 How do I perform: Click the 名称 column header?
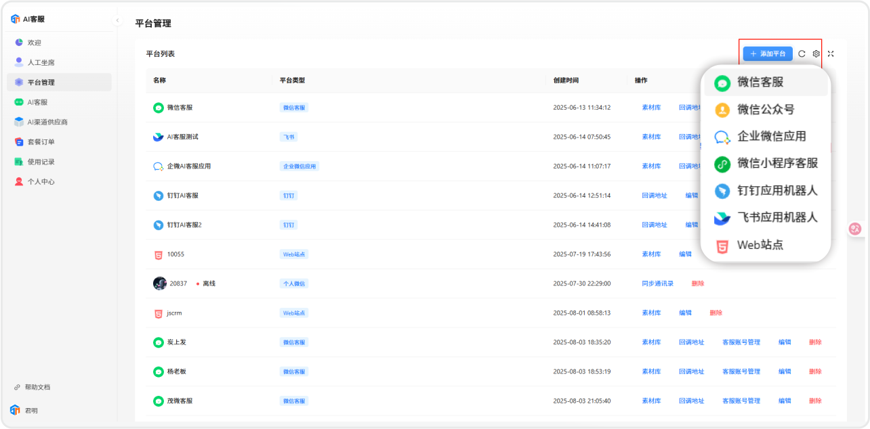coord(159,81)
